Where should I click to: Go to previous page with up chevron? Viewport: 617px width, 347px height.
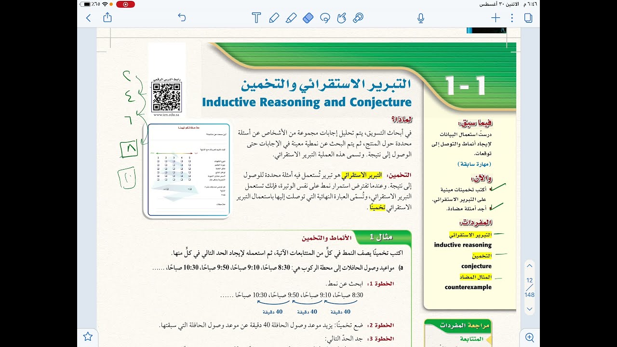pyautogui.click(x=529, y=266)
